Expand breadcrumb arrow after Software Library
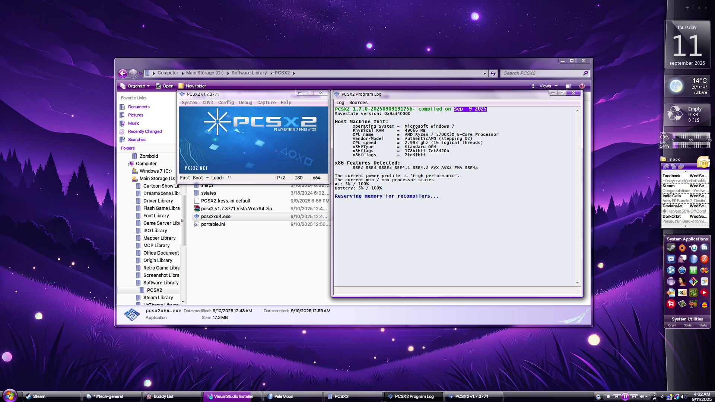715x402 pixels. [x=271, y=73]
